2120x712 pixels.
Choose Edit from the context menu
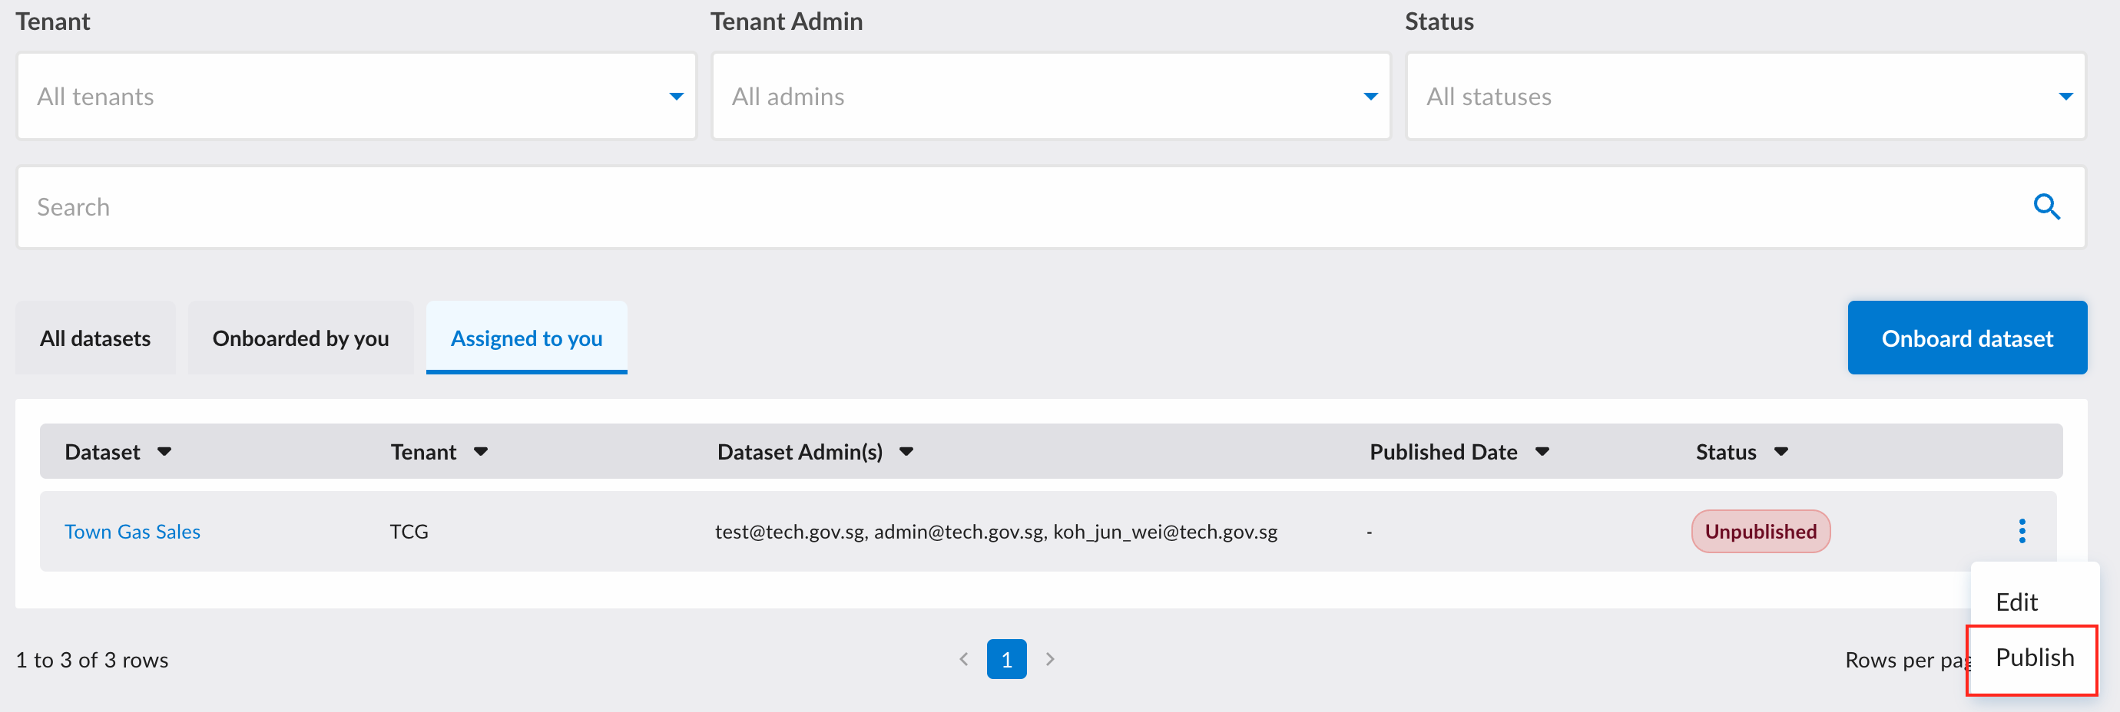2016,602
